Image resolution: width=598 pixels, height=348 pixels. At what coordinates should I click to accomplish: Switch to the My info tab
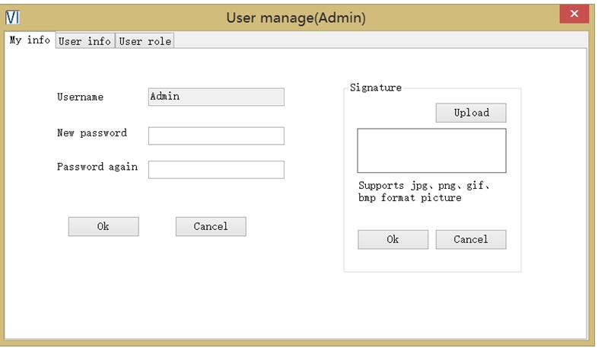click(x=30, y=40)
